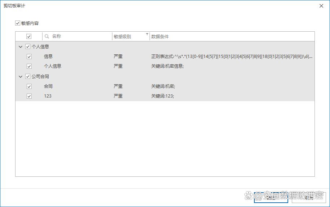The image size is (330, 207).
Task: Click the 关键词:123; condition
Action: tap(163, 96)
